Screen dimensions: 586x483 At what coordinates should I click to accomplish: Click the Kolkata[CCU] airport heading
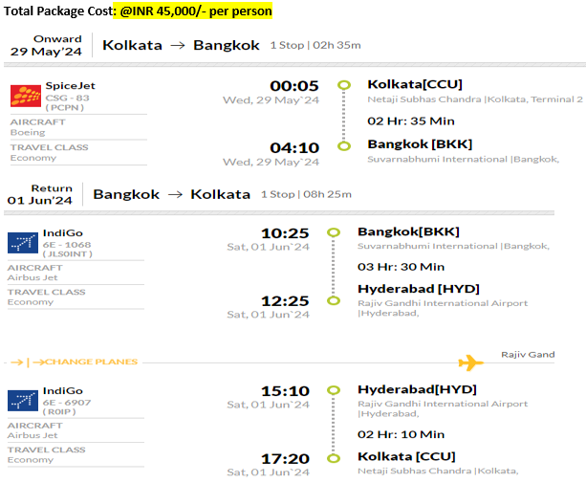(415, 84)
